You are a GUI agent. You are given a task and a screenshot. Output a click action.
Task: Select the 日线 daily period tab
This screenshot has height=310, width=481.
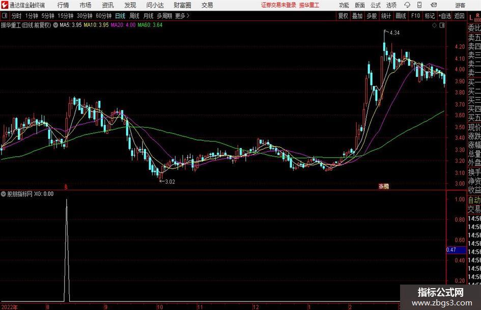(x=120, y=16)
